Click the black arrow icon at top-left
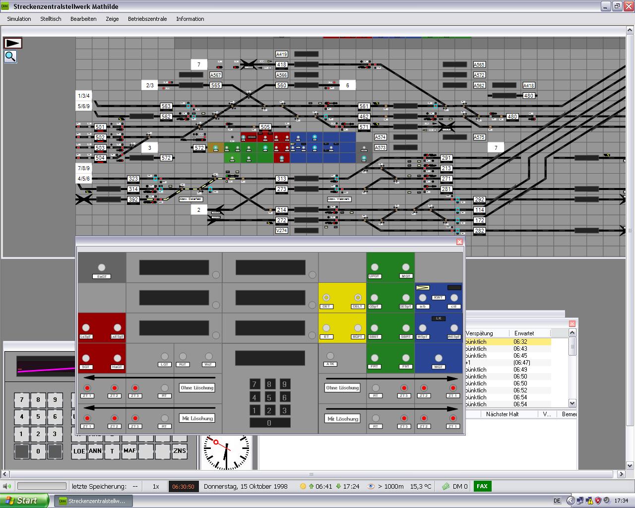 [x=13, y=43]
